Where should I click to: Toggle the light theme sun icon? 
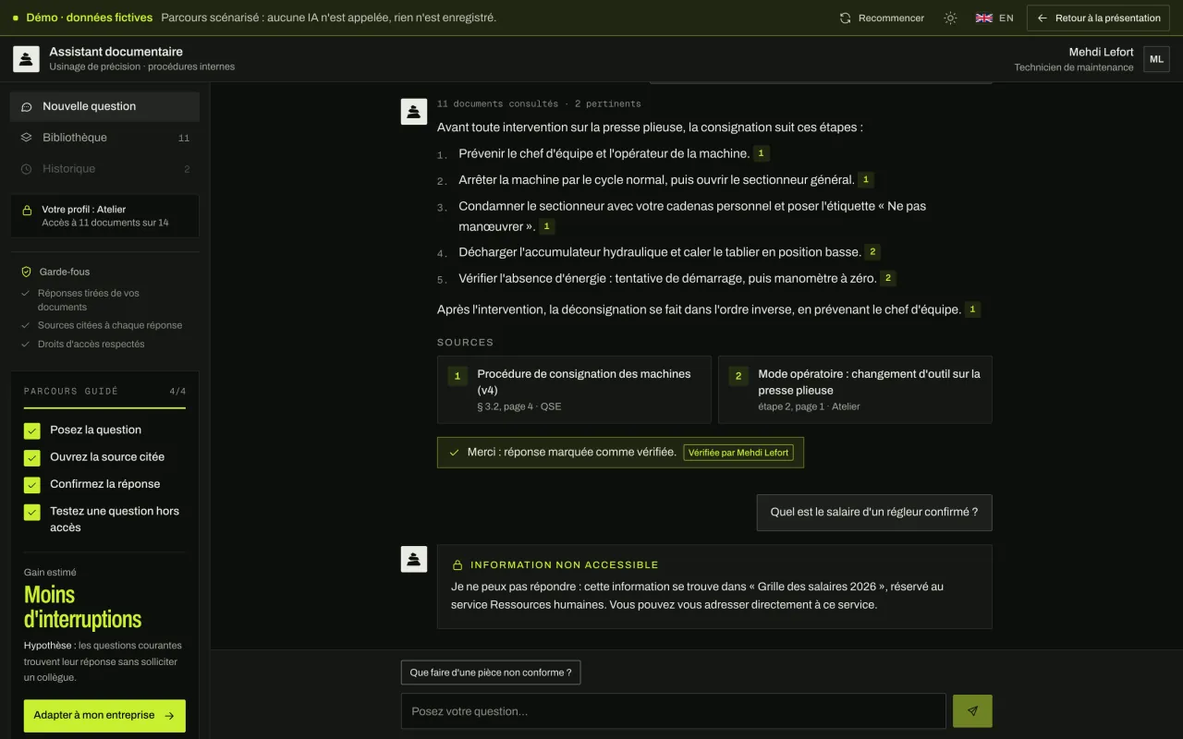[x=950, y=18]
